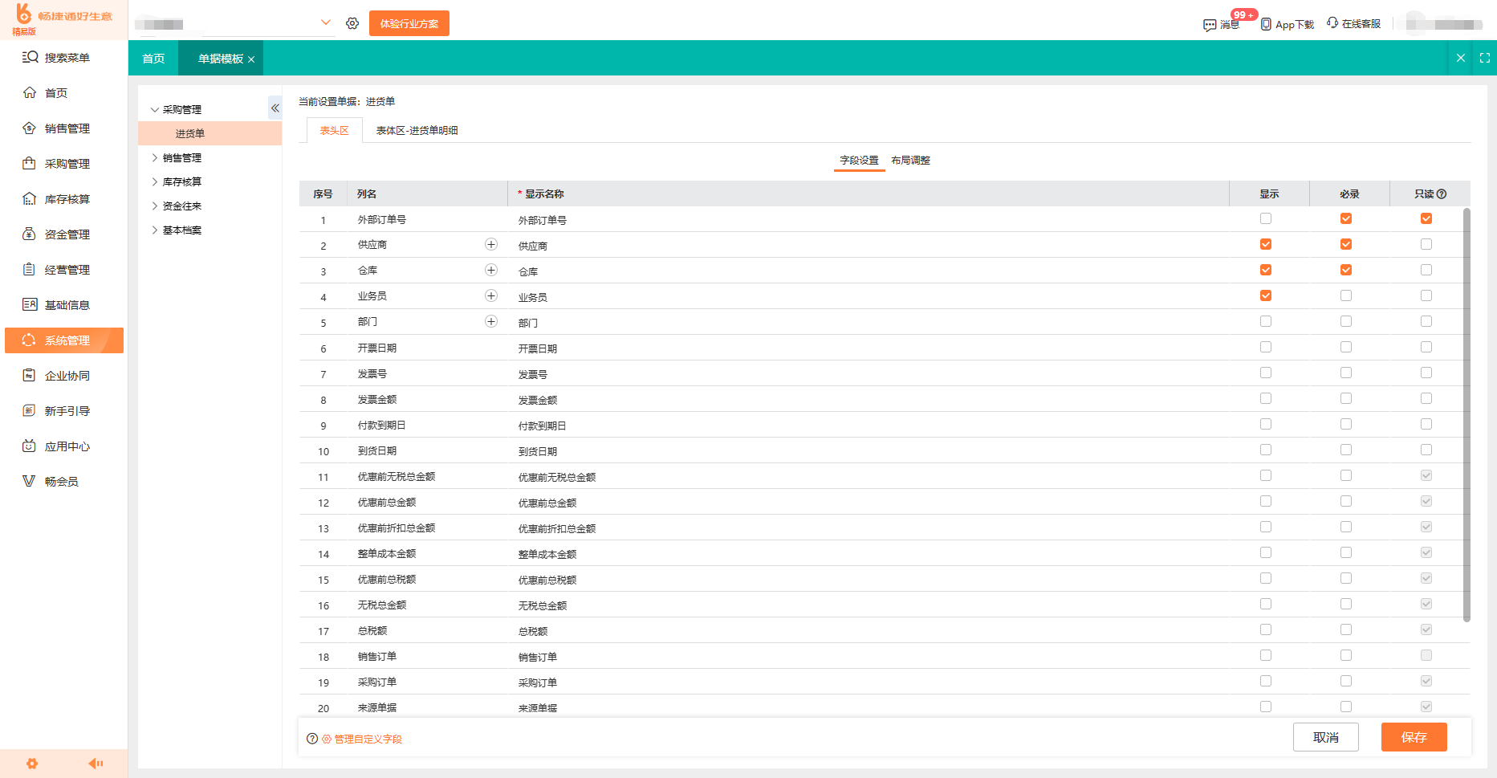
Task: Click the 取消 button
Action: coord(1326,737)
